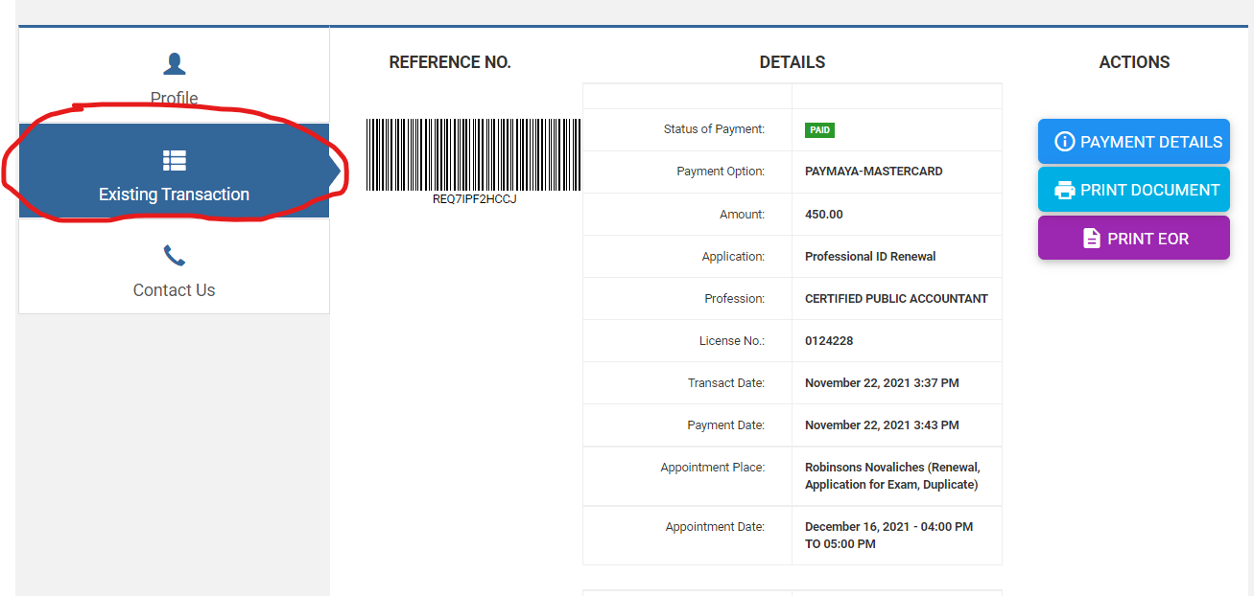1254x596 pixels.
Task: Click Robinsons Novaliches appointment place value
Action: [892, 476]
